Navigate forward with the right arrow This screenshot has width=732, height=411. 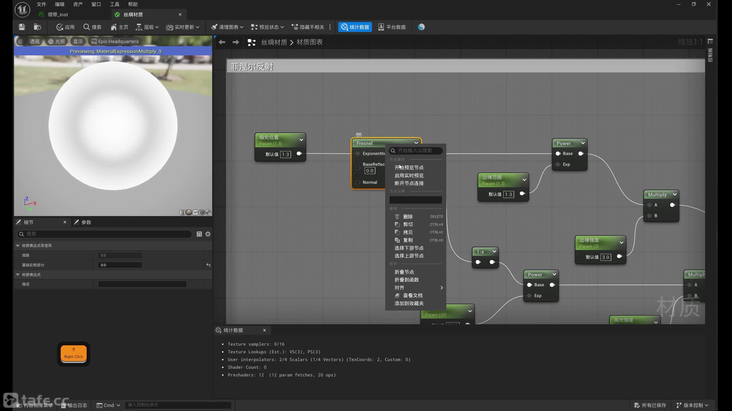click(x=236, y=42)
